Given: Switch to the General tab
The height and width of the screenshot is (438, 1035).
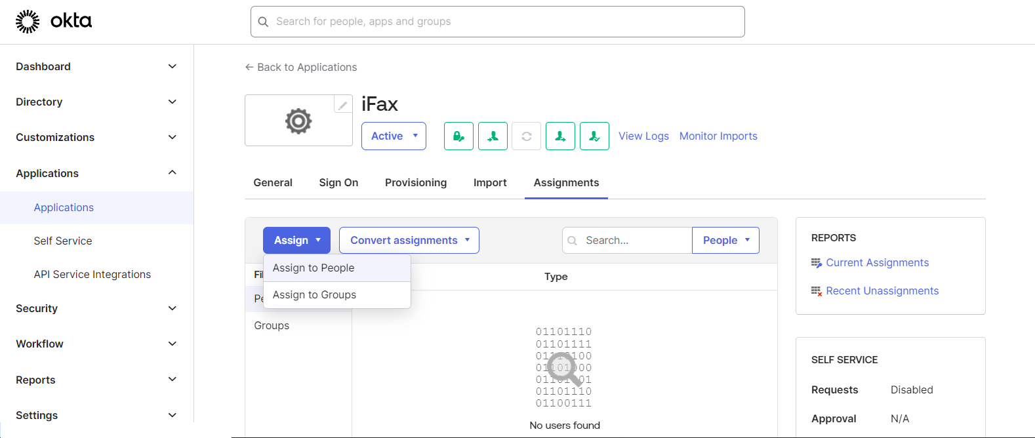Looking at the screenshot, I should 273,183.
